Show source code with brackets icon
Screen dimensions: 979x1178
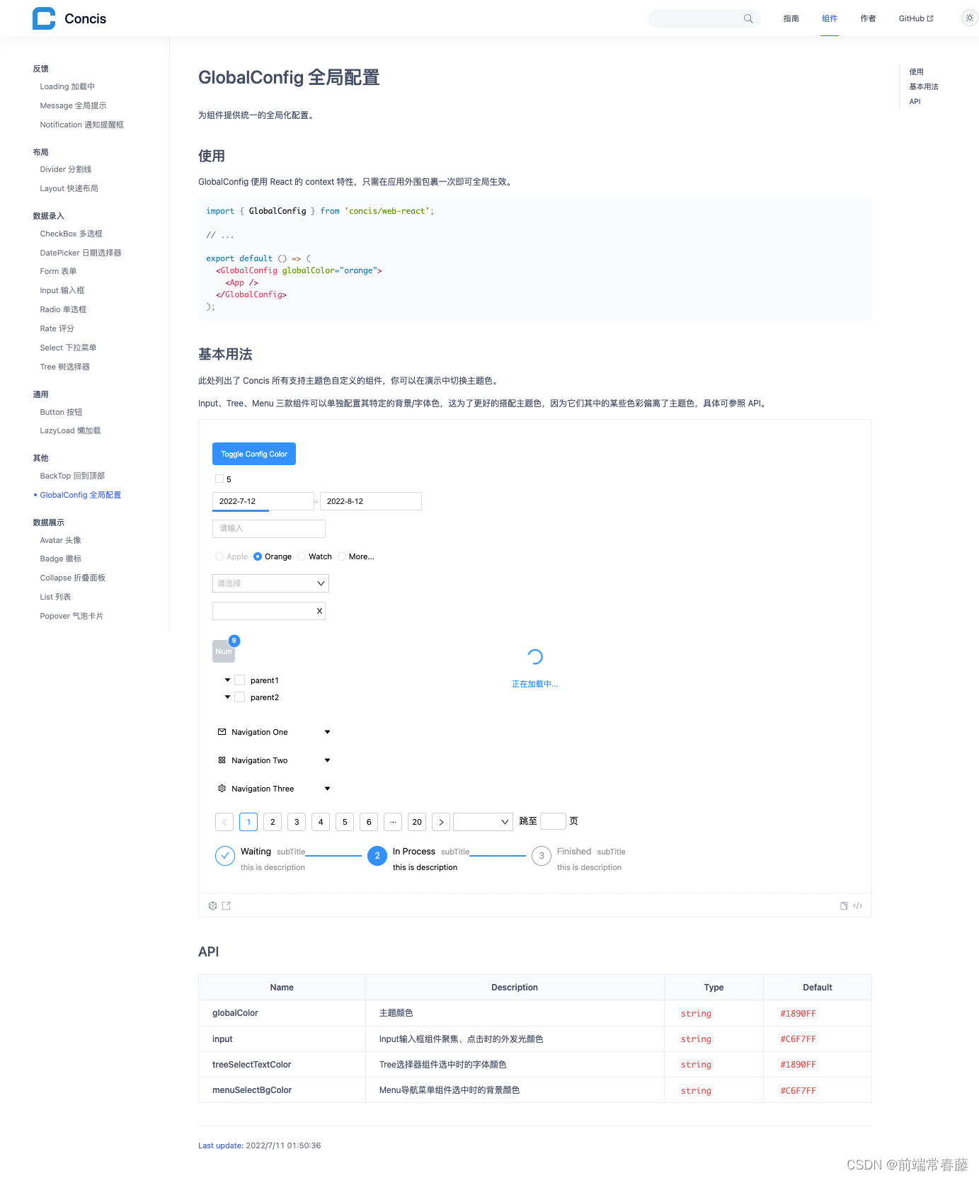(858, 905)
